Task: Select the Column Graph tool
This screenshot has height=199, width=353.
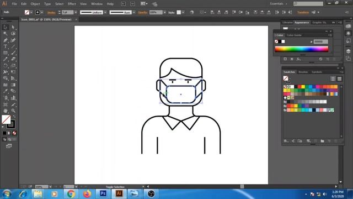Action: (x=13, y=98)
